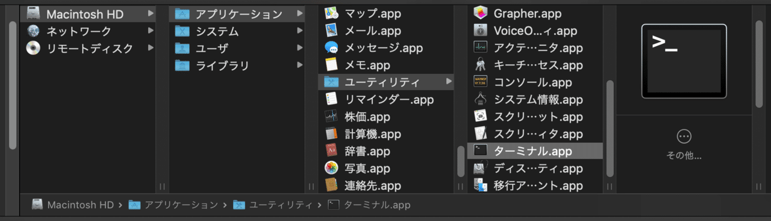Image resolution: width=771 pixels, height=221 pixels.
Task: Select the ネットワーク row text
Action: click(79, 31)
